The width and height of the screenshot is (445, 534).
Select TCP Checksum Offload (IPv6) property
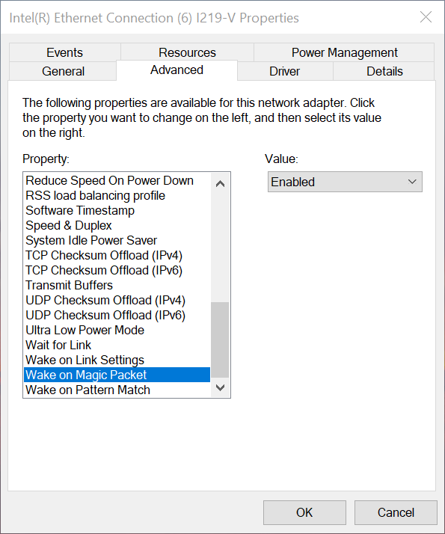click(x=117, y=270)
